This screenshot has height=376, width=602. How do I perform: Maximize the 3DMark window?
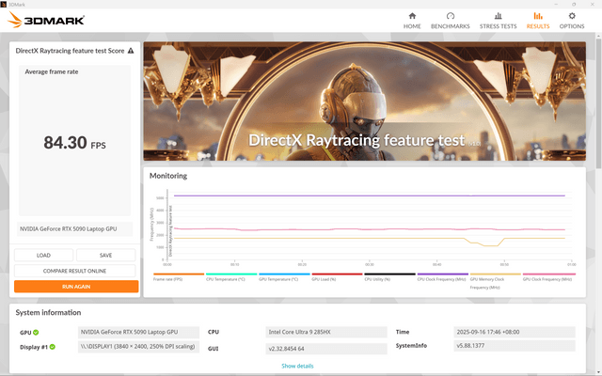(x=574, y=4)
